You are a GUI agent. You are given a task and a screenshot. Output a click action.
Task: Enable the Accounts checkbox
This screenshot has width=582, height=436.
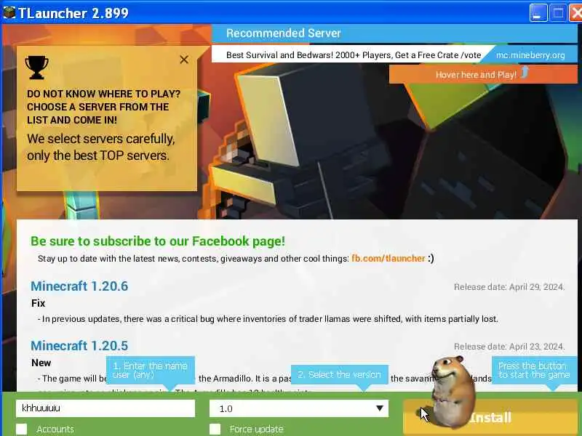pos(22,429)
